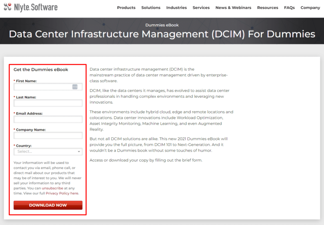Image resolution: width=324 pixels, height=225 pixels.
Task: Open the Resources menu
Action: [x=268, y=8]
